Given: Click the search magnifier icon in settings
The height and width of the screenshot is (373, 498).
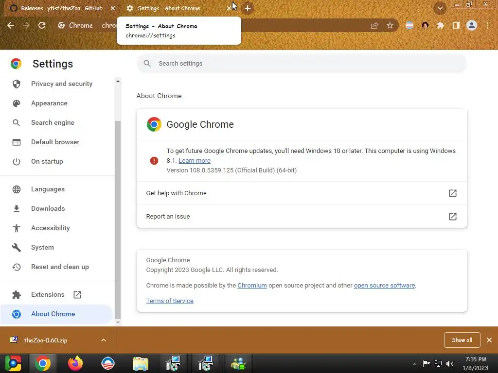Looking at the screenshot, I should click(147, 64).
